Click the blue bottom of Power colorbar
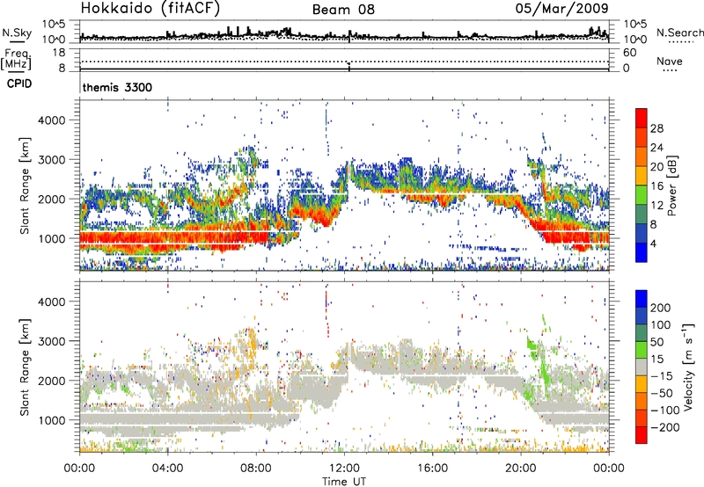 click(x=642, y=252)
